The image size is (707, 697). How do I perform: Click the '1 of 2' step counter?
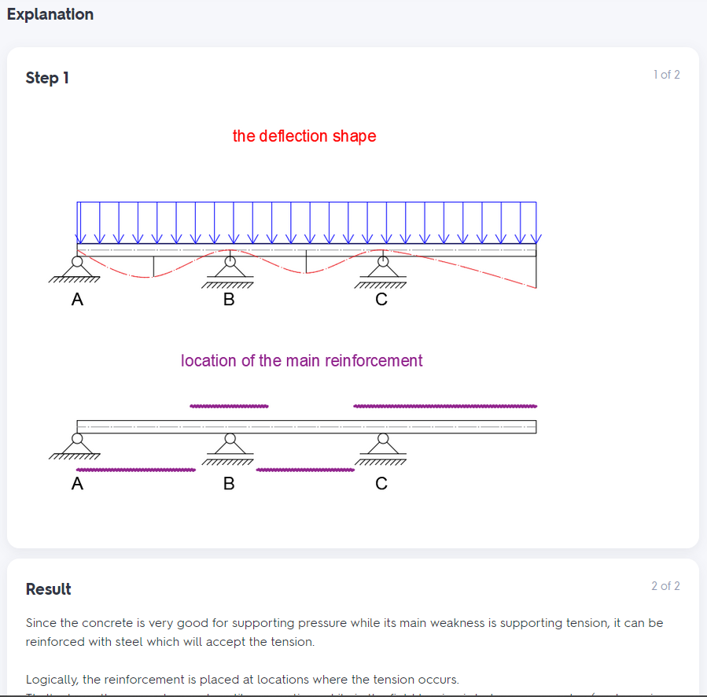point(666,75)
